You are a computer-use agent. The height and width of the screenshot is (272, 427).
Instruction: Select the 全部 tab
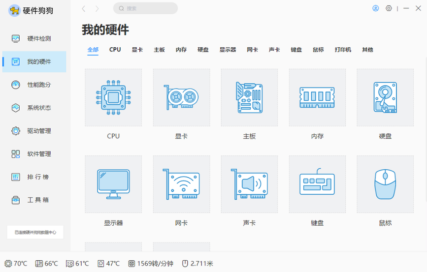93,50
